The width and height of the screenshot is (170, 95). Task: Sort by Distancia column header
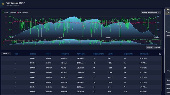coord(33,54)
